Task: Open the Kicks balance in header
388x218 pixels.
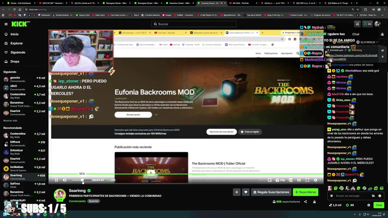Action: pyautogui.click(x=367, y=24)
